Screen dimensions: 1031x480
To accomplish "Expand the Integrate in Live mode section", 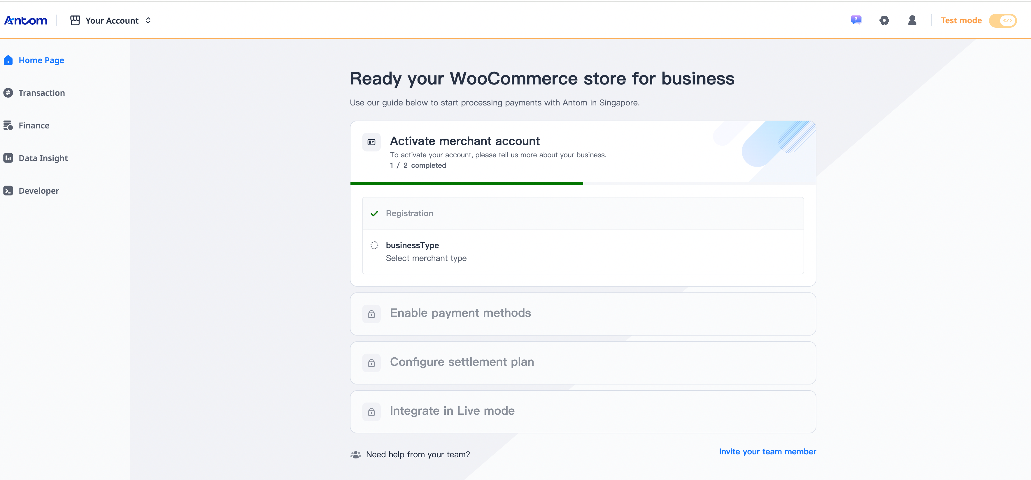I will [452, 411].
